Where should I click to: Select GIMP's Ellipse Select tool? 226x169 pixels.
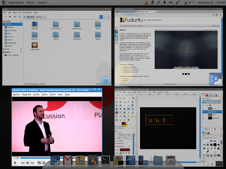[x=120, y=98]
